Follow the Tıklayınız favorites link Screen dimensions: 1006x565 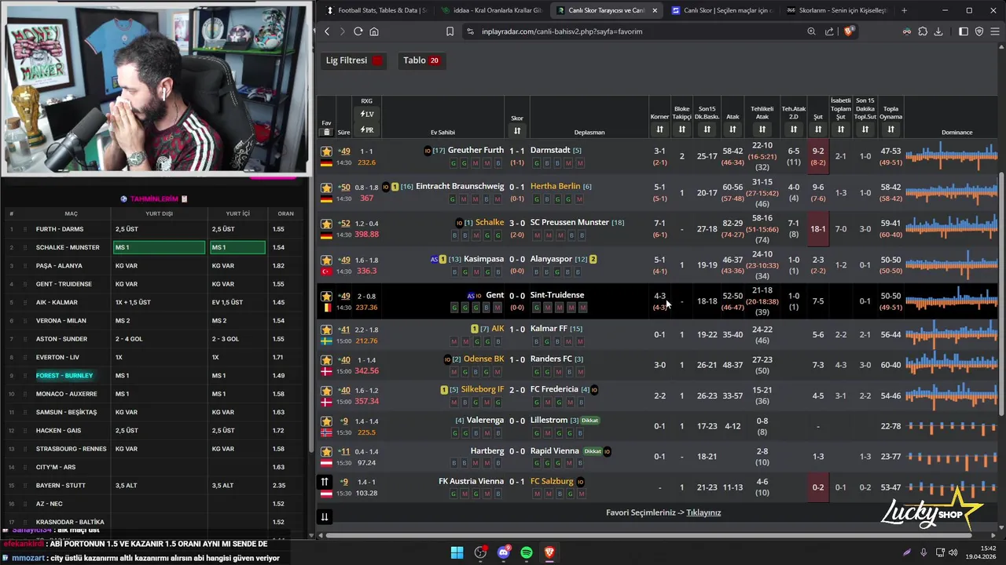[x=703, y=512]
